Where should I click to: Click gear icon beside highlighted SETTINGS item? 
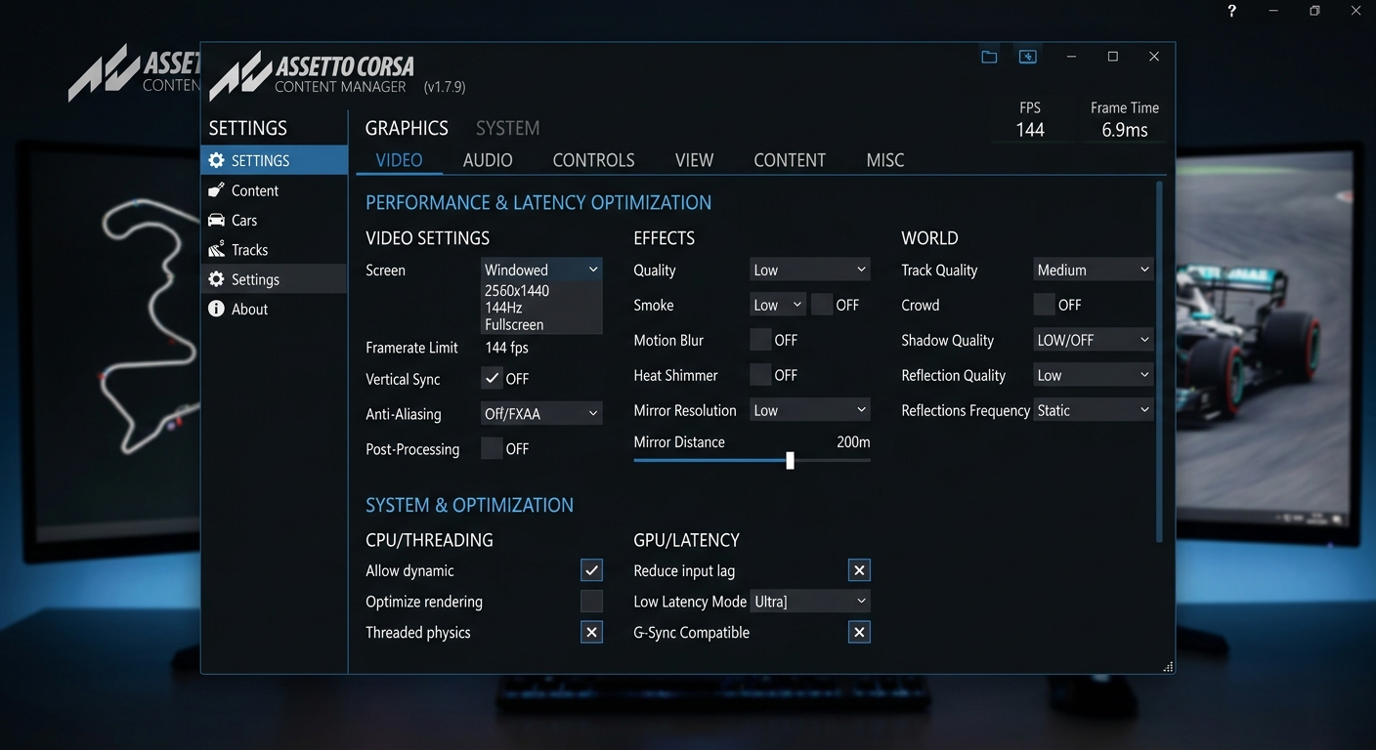coord(217,160)
